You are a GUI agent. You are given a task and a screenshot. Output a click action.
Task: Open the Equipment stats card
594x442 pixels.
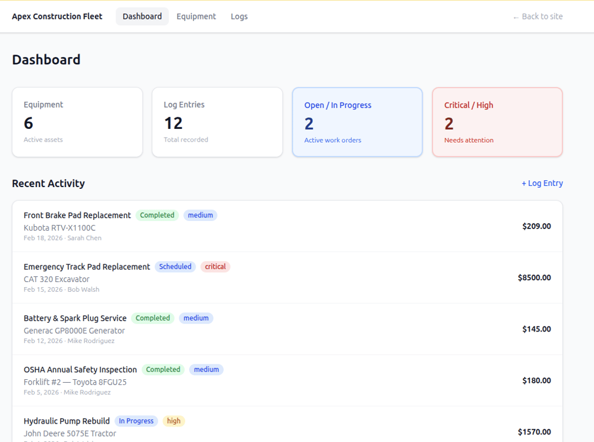[77, 122]
